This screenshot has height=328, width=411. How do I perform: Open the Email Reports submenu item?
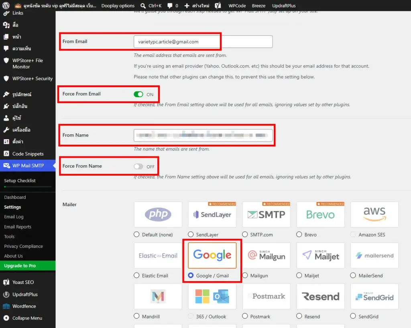(18, 227)
